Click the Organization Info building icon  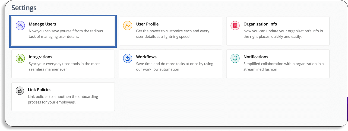(x=235, y=26)
